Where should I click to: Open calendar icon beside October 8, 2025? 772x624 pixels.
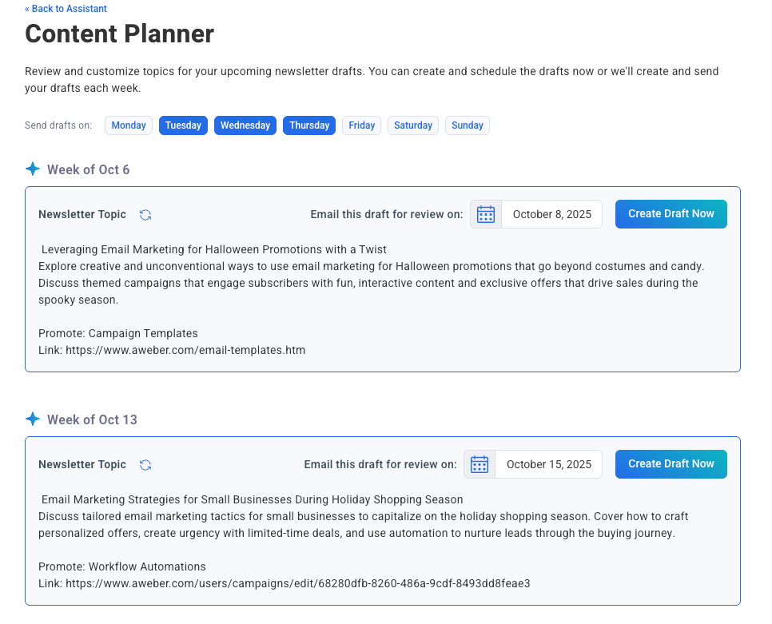[x=486, y=214]
